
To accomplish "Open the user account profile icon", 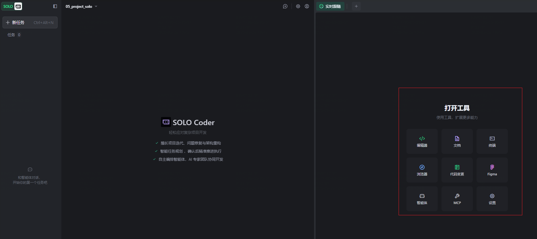I will point(307,6).
